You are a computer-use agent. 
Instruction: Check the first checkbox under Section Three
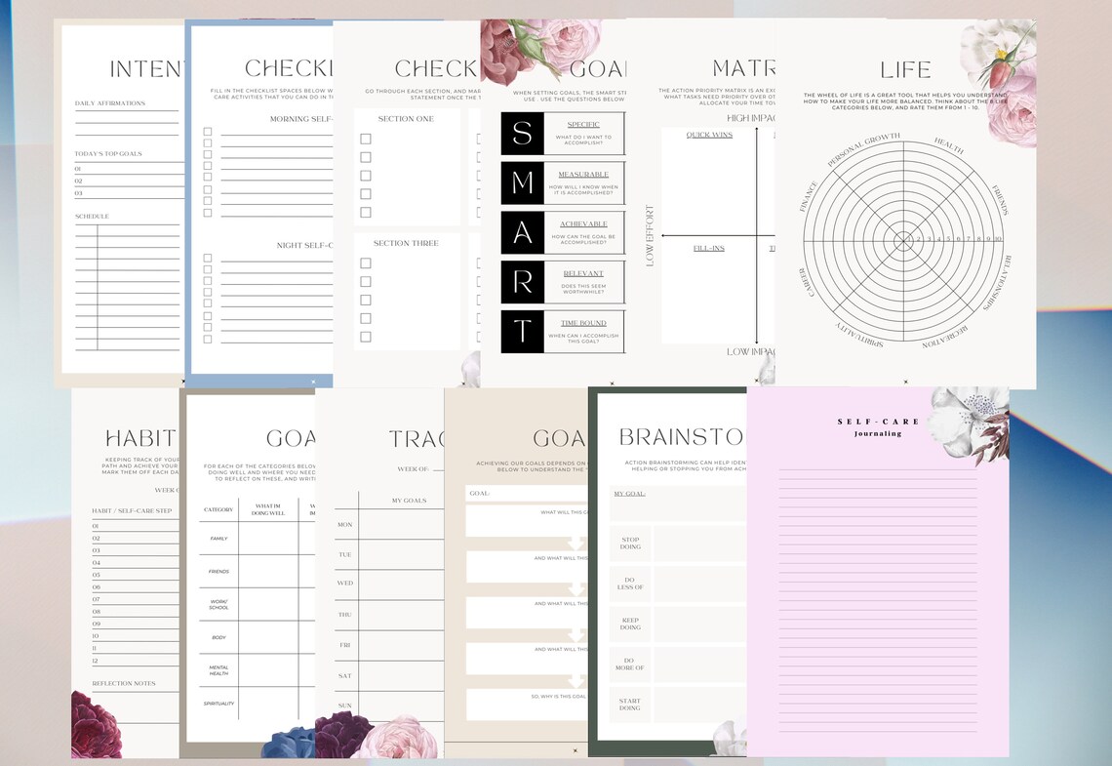tap(365, 262)
